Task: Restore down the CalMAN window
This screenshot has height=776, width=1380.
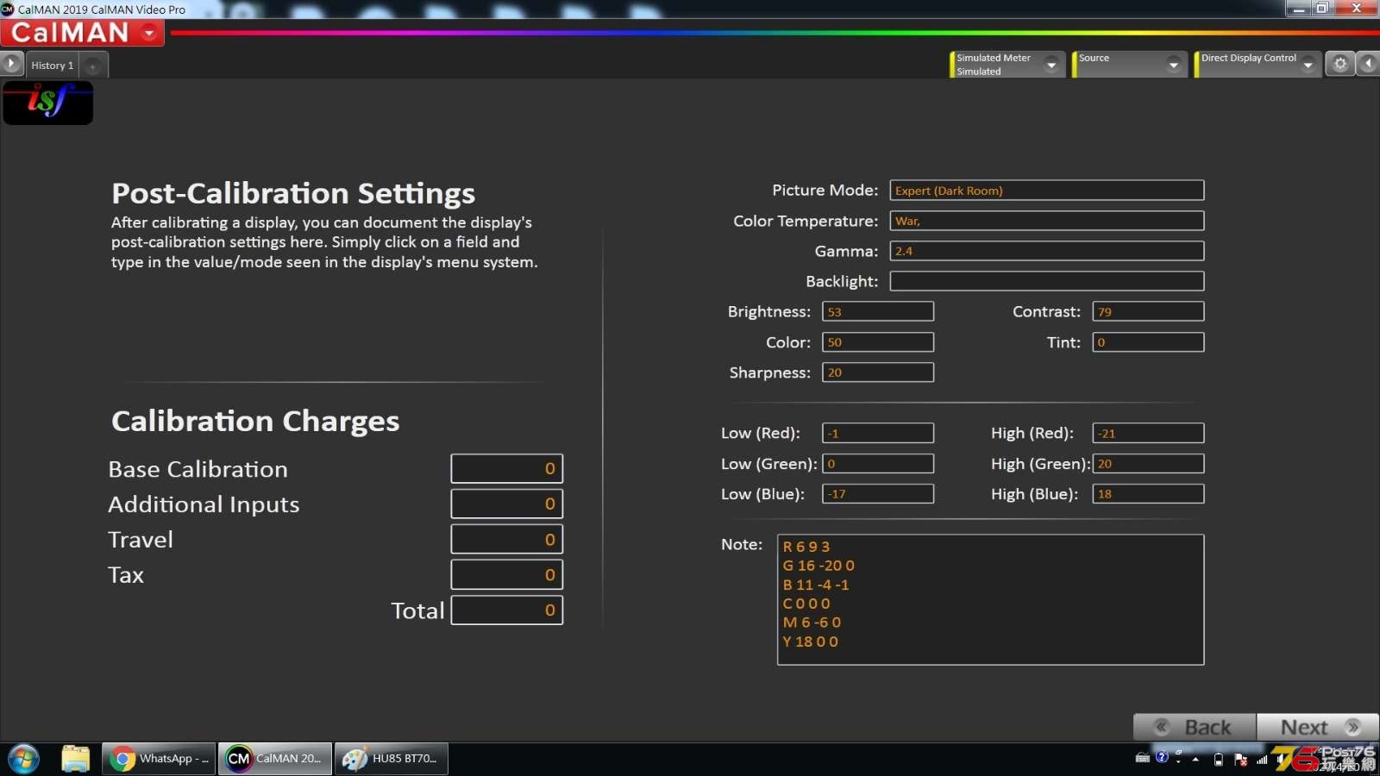Action: pyautogui.click(x=1322, y=9)
